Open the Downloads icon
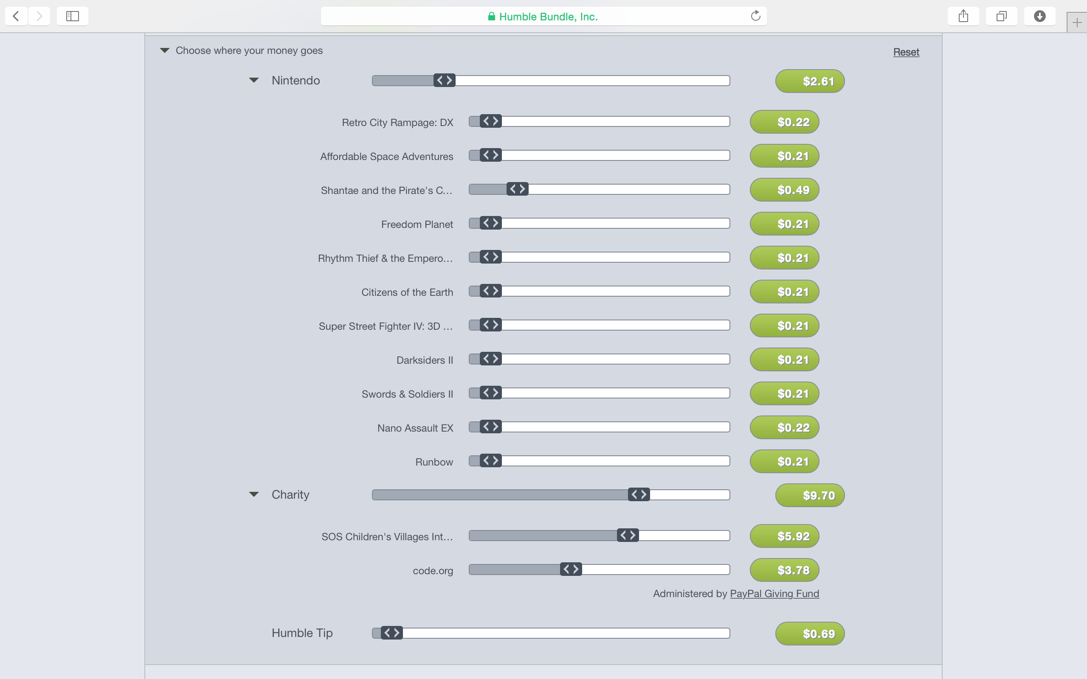Viewport: 1087px width, 679px height. (x=1039, y=16)
